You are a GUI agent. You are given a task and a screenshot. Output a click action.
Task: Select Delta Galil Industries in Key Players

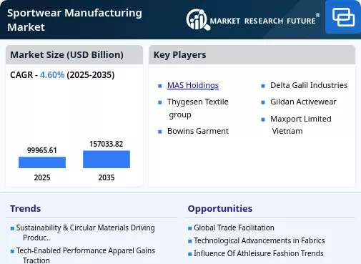309,85
